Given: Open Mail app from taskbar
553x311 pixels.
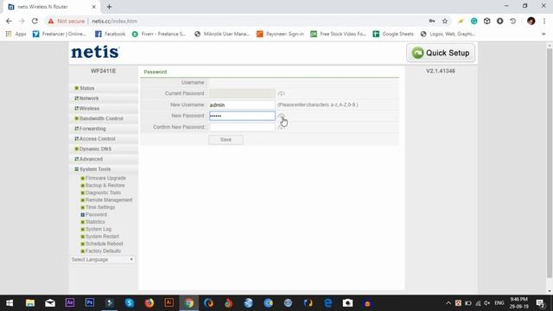Looking at the screenshot, I should click(50, 303).
